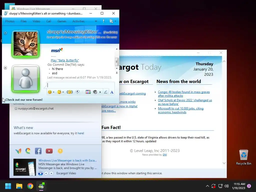Click the exclamation block/report icon
The image size is (256, 192).
click(103, 21)
